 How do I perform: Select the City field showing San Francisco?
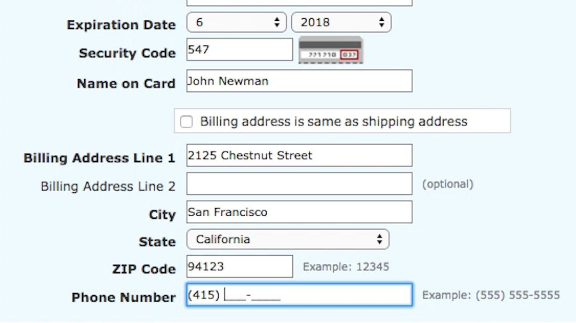click(299, 212)
